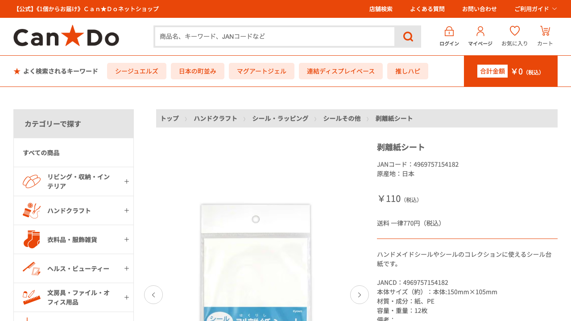
Task: Click keyword tag マグアートジェル
Action: click(261, 71)
